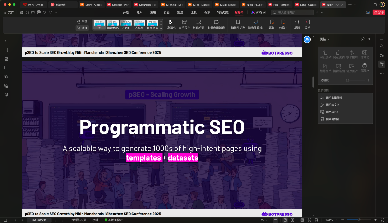
Task: Click the cloud sync icon
Action: [368, 12]
